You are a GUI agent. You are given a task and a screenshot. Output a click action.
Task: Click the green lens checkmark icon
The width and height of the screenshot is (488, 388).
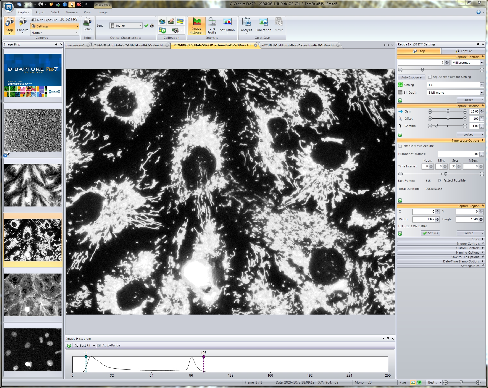(146, 25)
